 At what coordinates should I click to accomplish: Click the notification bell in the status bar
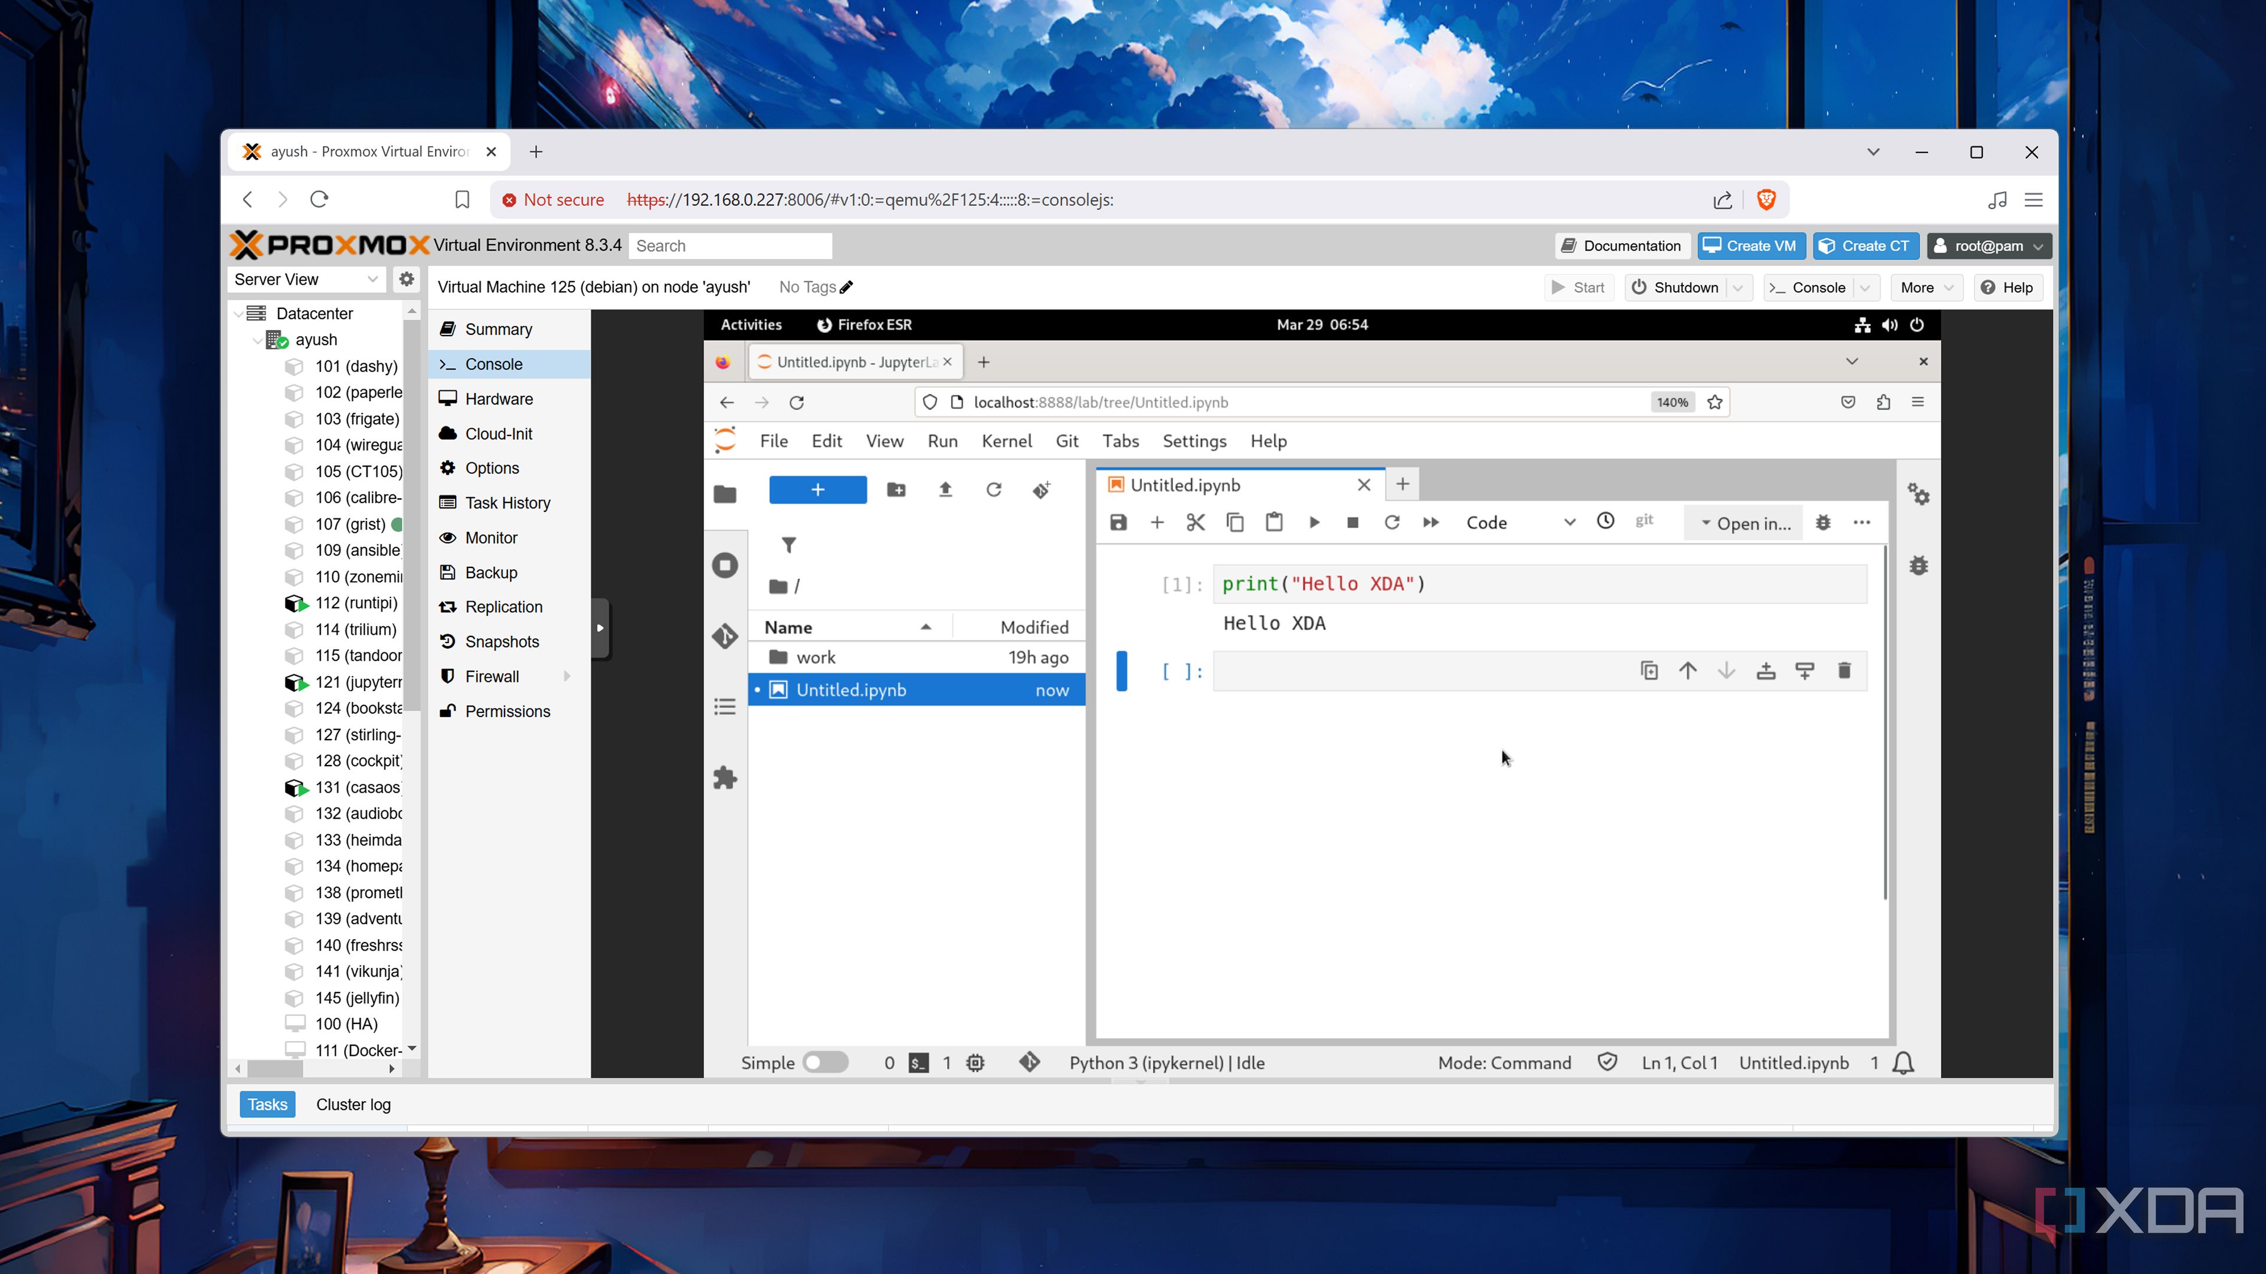pos(1904,1063)
